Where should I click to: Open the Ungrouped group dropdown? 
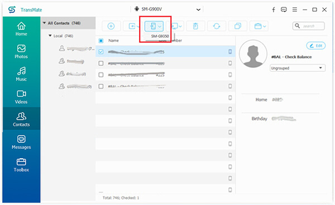pyautogui.click(x=298, y=68)
